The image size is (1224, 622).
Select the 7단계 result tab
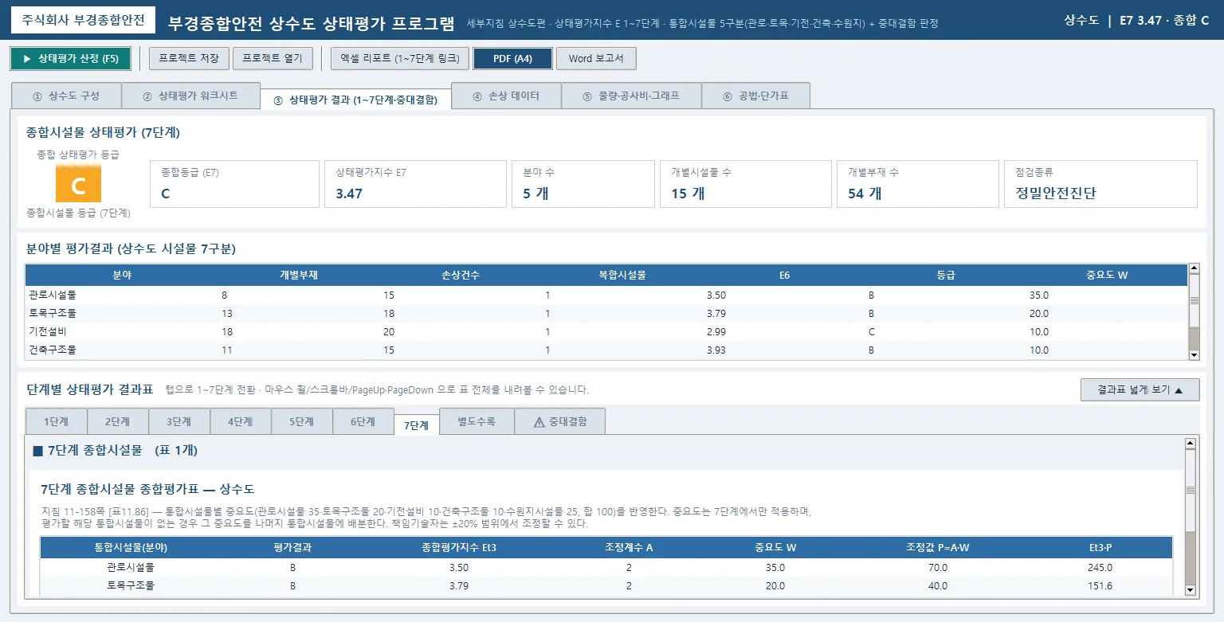click(x=417, y=425)
